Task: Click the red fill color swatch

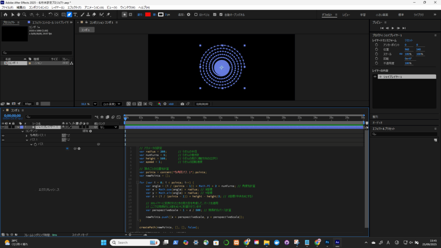Action: click(x=148, y=15)
